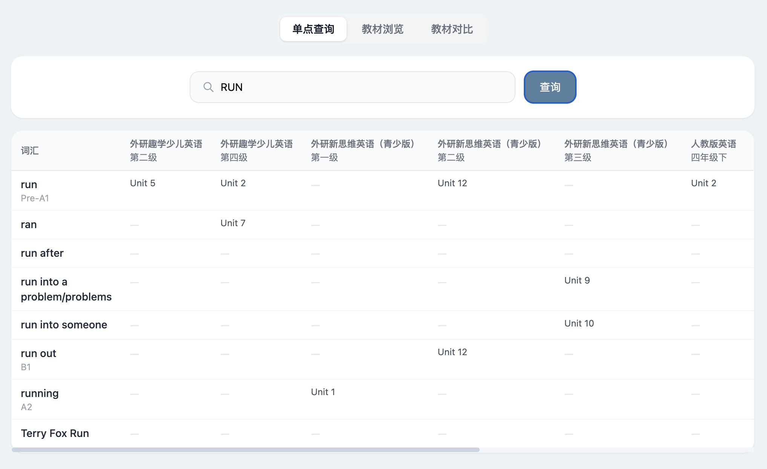Click the search magnifier icon
The image size is (767, 469).
click(x=208, y=87)
